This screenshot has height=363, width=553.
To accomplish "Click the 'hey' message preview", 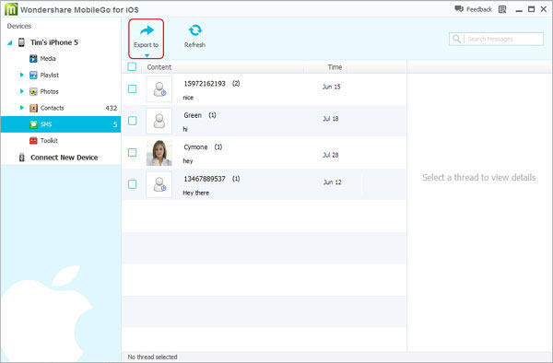I will click(x=188, y=161).
